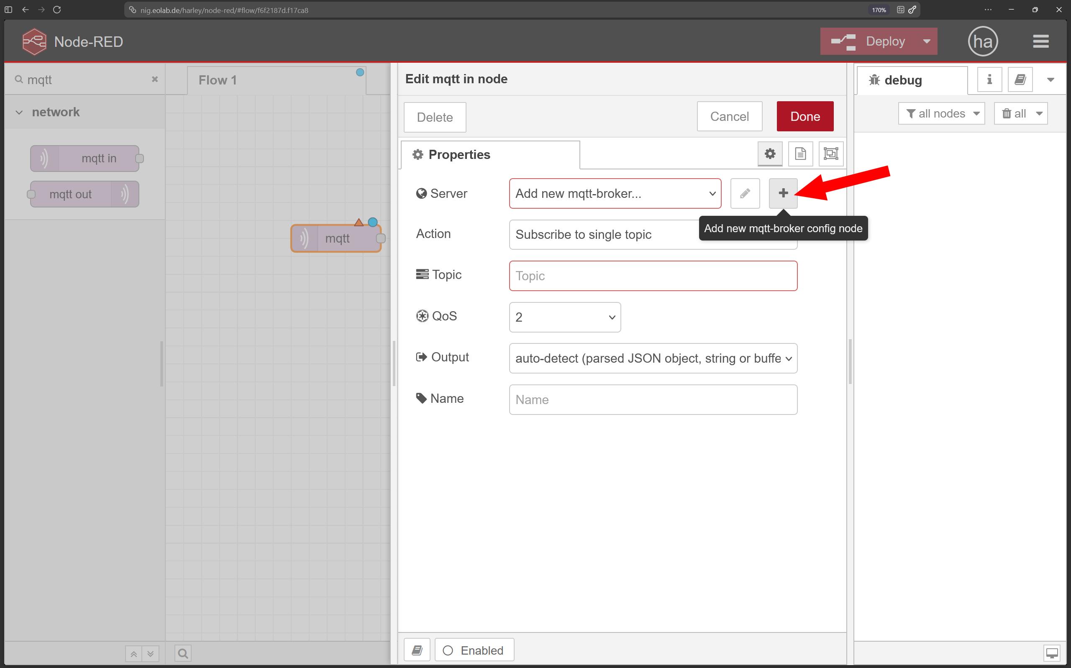
Task: Click the edit broker pencil button
Action: pos(745,193)
